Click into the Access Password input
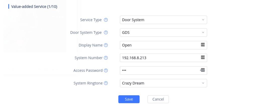This screenshot has width=254, height=108. tap(159, 71)
